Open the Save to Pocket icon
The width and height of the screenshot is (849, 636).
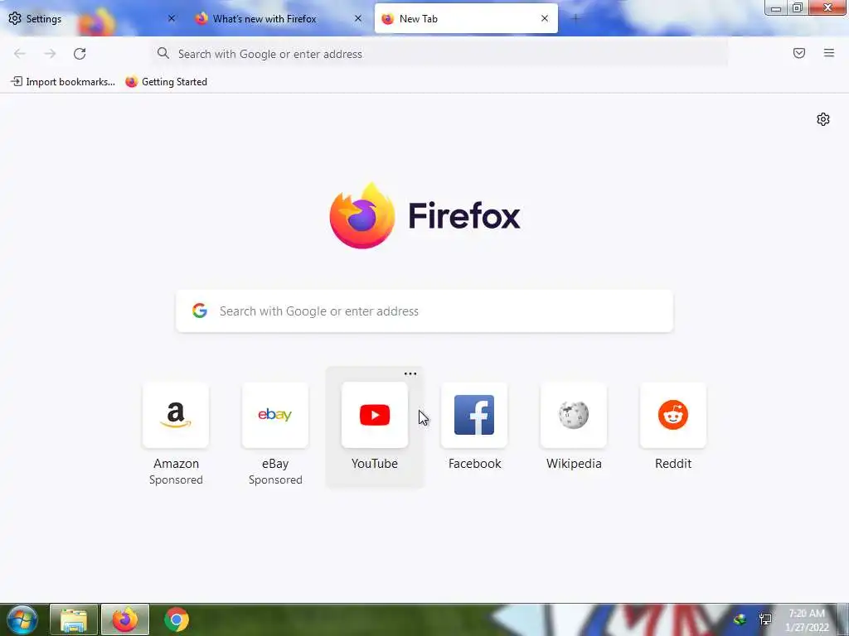point(799,53)
